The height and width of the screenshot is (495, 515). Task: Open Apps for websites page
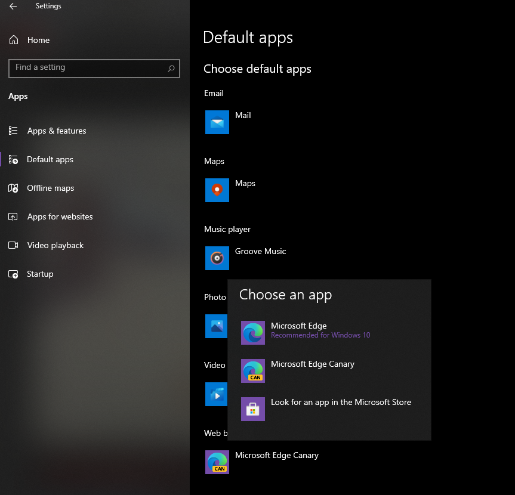tap(60, 216)
